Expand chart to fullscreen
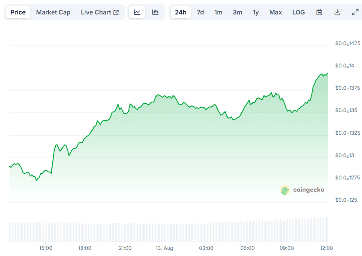362x256 pixels. (355, 12)
